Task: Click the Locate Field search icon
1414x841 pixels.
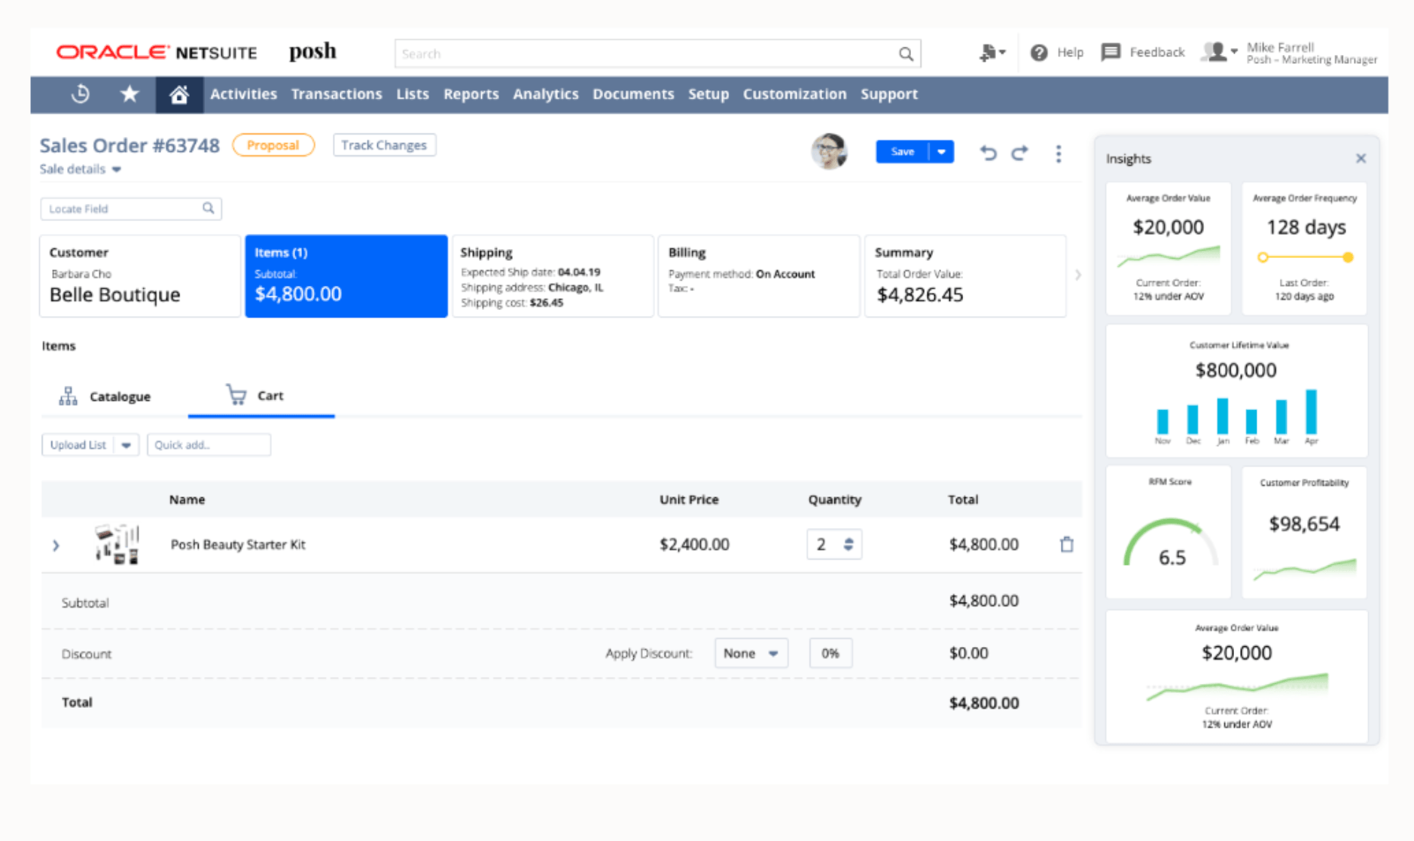Action: tap(209, 208)
